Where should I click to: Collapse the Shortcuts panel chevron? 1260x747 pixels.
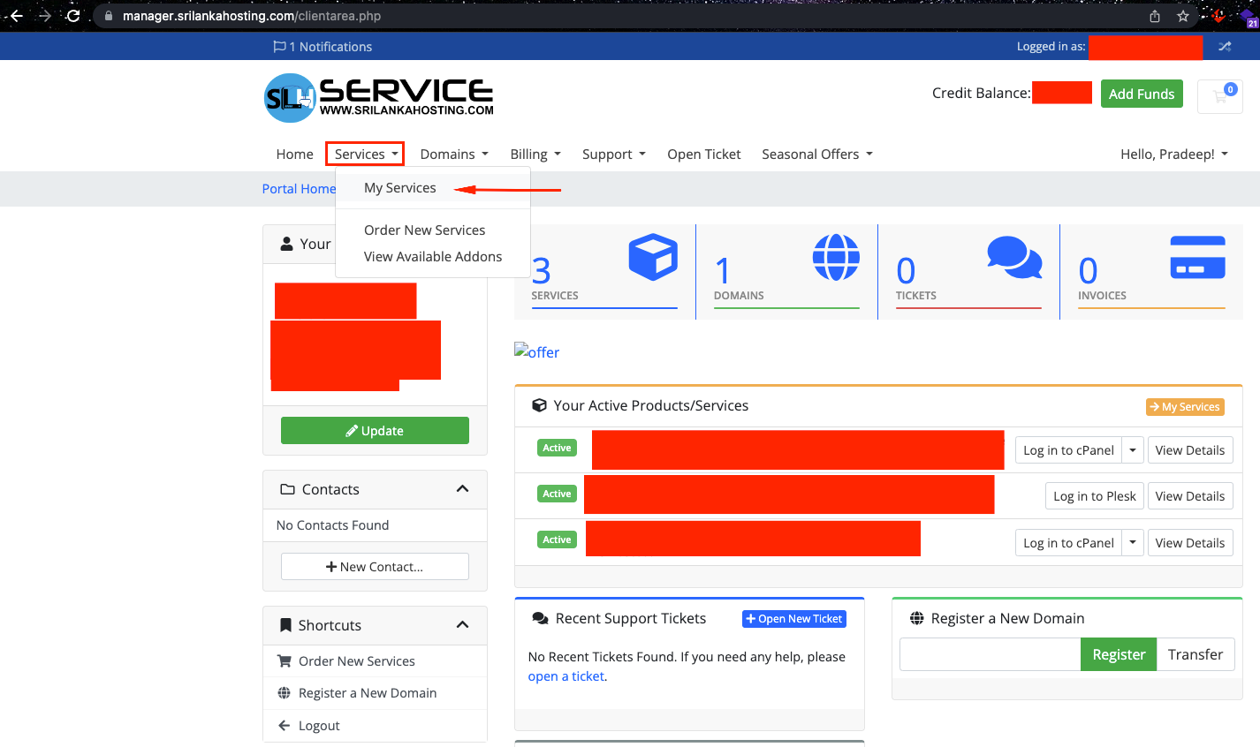[x=462, y=625]
